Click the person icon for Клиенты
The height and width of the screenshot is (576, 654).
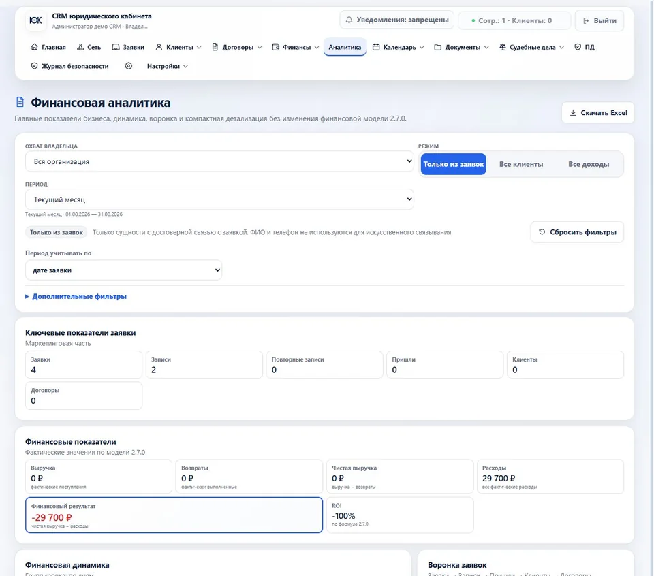point(159,47)
